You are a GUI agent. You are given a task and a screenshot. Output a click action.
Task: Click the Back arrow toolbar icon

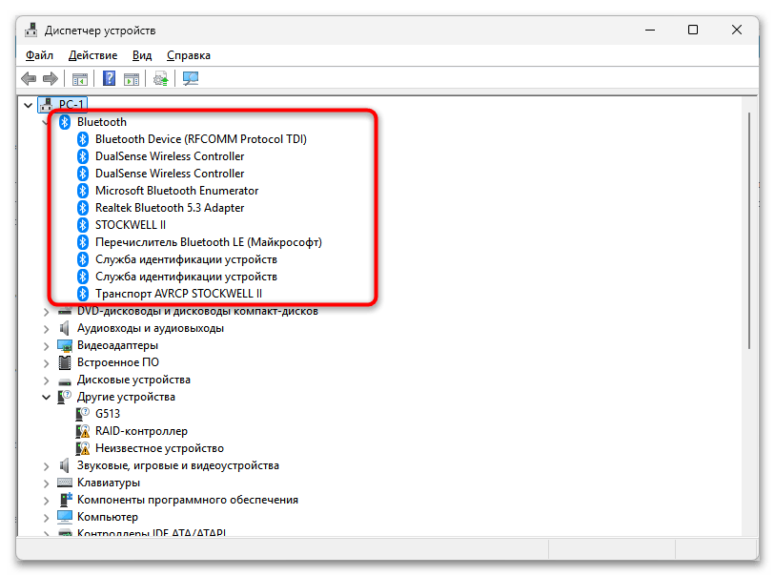pos(29,78)
